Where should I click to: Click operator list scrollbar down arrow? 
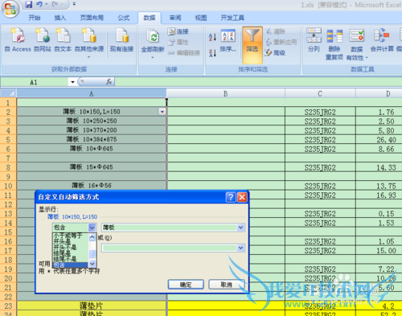click(92, 264)
